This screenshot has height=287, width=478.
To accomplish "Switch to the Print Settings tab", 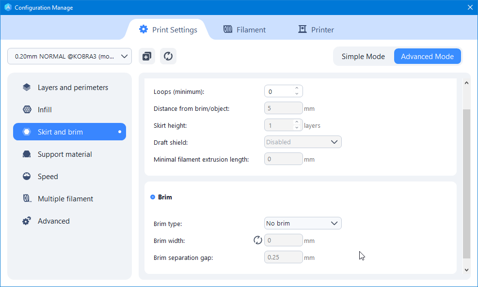I will tap(168, 30).
